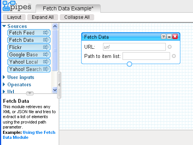The width and height of the screenshot is (193, 145).
Task: Open the Using the Fetch Data Module link
Action: (29, 135)
